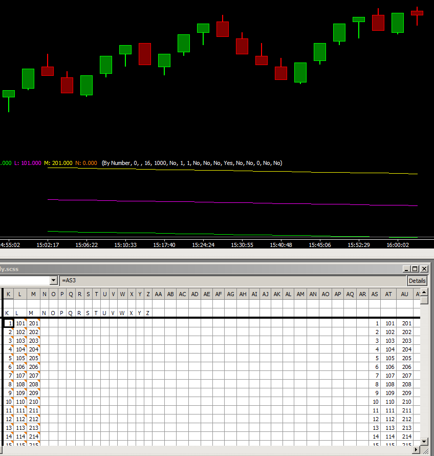Click cell in column AS containing 5

[375, 358]
